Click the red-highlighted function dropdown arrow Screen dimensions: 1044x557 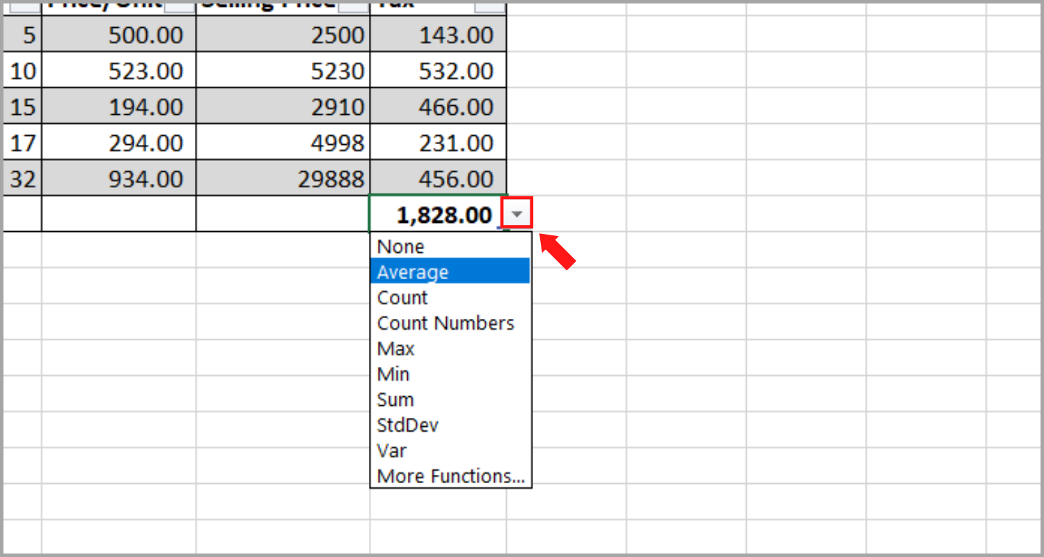[516, 213]
